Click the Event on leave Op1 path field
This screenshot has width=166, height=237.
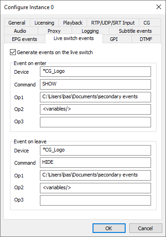(x=95, y=175)
